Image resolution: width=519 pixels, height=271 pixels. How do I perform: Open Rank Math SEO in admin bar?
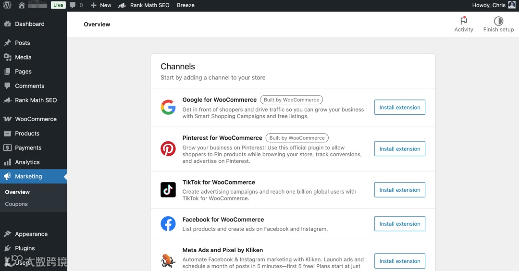144,5
